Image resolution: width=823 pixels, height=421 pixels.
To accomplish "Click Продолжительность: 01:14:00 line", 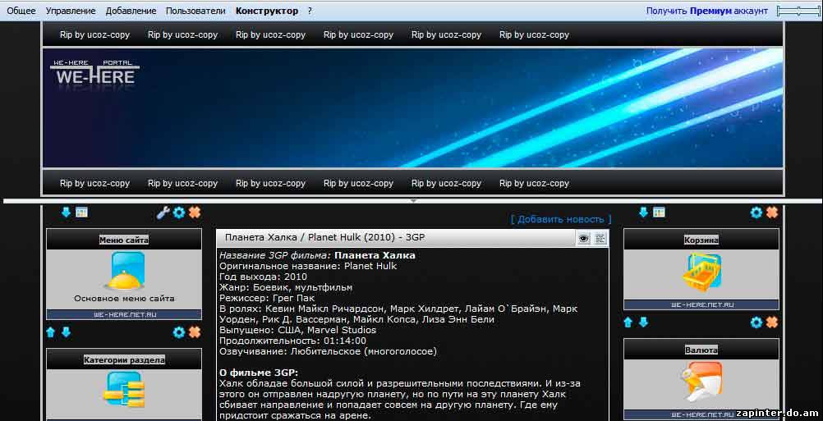I will coord(292,341).
